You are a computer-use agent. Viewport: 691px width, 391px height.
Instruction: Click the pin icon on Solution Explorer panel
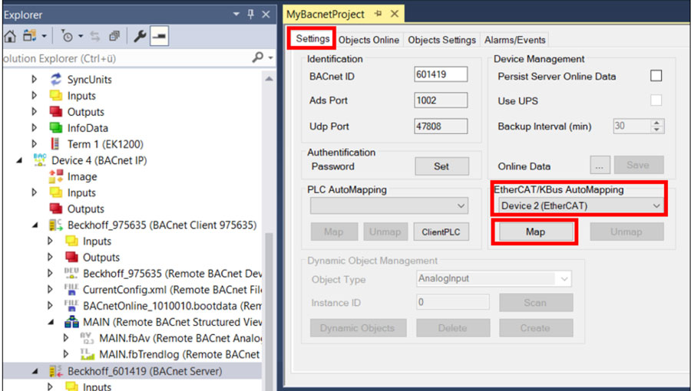click(250, 15)
